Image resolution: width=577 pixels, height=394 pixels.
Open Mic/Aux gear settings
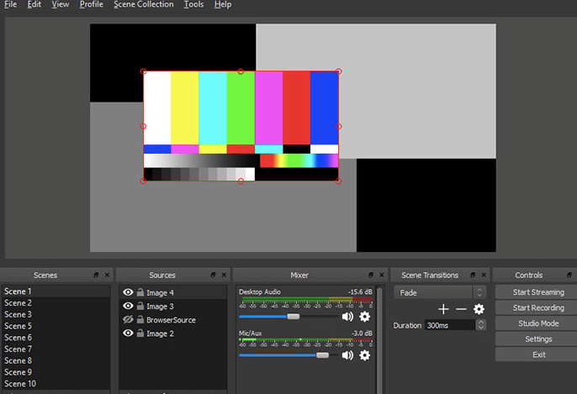pos(364,355)
